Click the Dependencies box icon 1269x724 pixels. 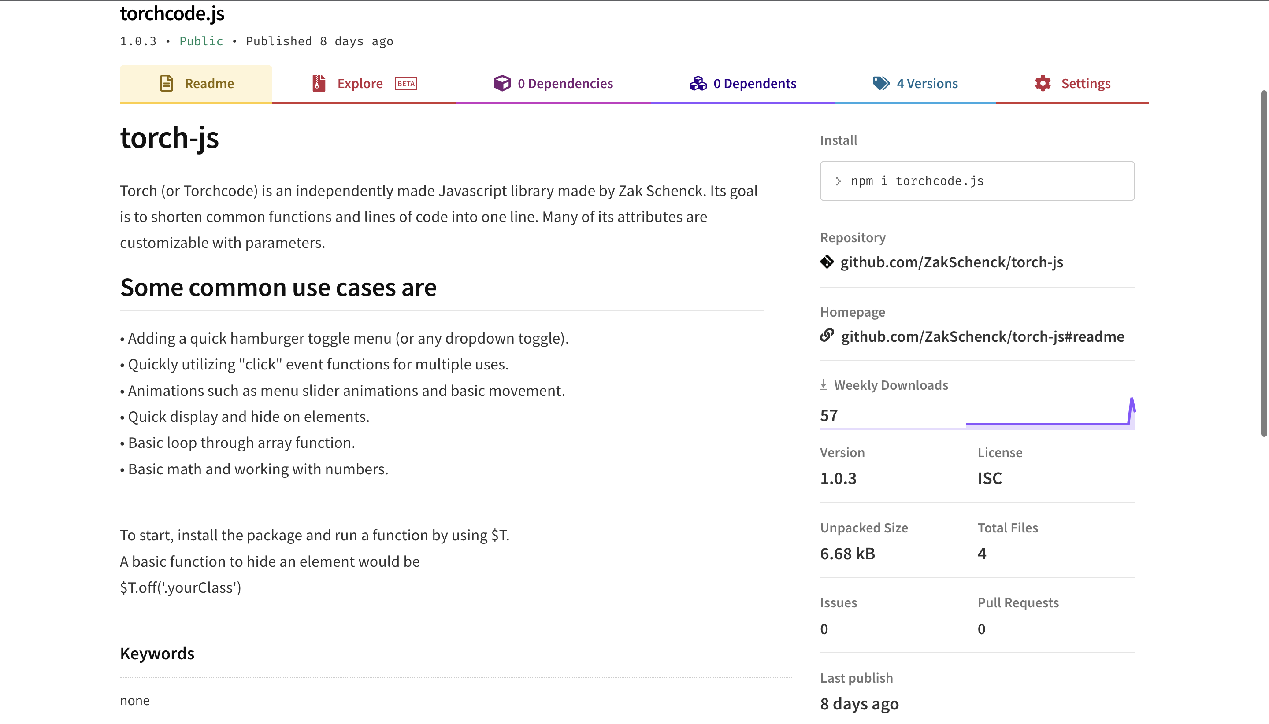[502, 83]
